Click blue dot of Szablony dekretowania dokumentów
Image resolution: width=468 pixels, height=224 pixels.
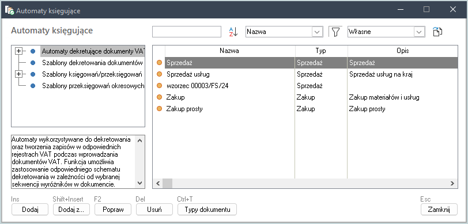click(x=33, y=63)
